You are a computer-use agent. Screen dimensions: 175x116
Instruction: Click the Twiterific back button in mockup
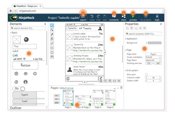tap(72, 28)
